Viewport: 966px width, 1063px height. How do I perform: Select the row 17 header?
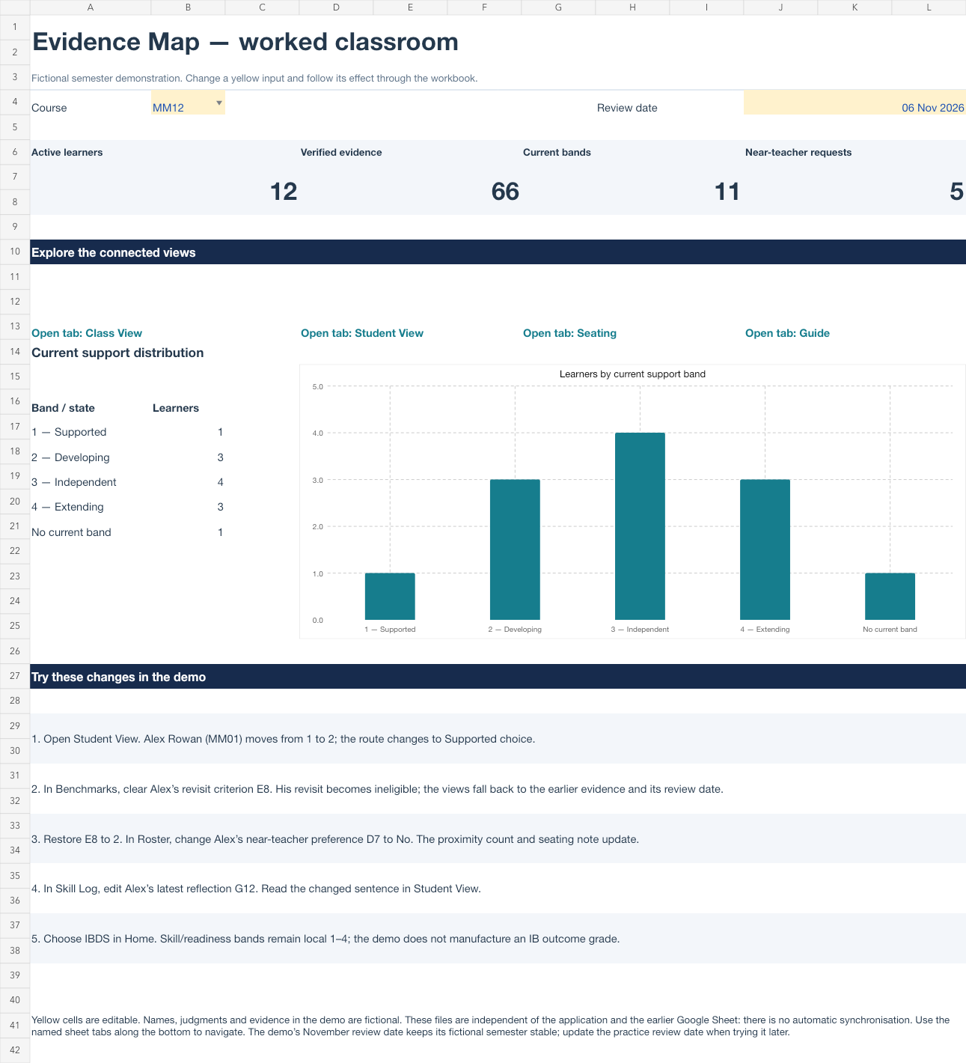(15, 427)
